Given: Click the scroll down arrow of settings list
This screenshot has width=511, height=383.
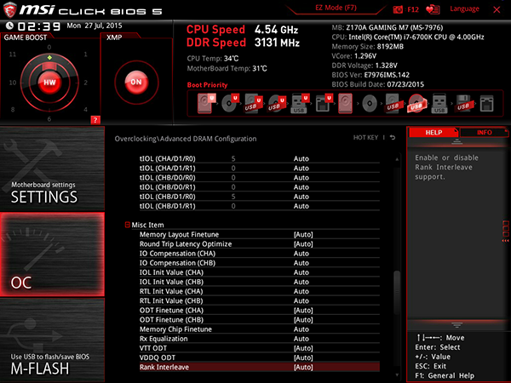Looking at the screenshot, I should coord(397,374).
